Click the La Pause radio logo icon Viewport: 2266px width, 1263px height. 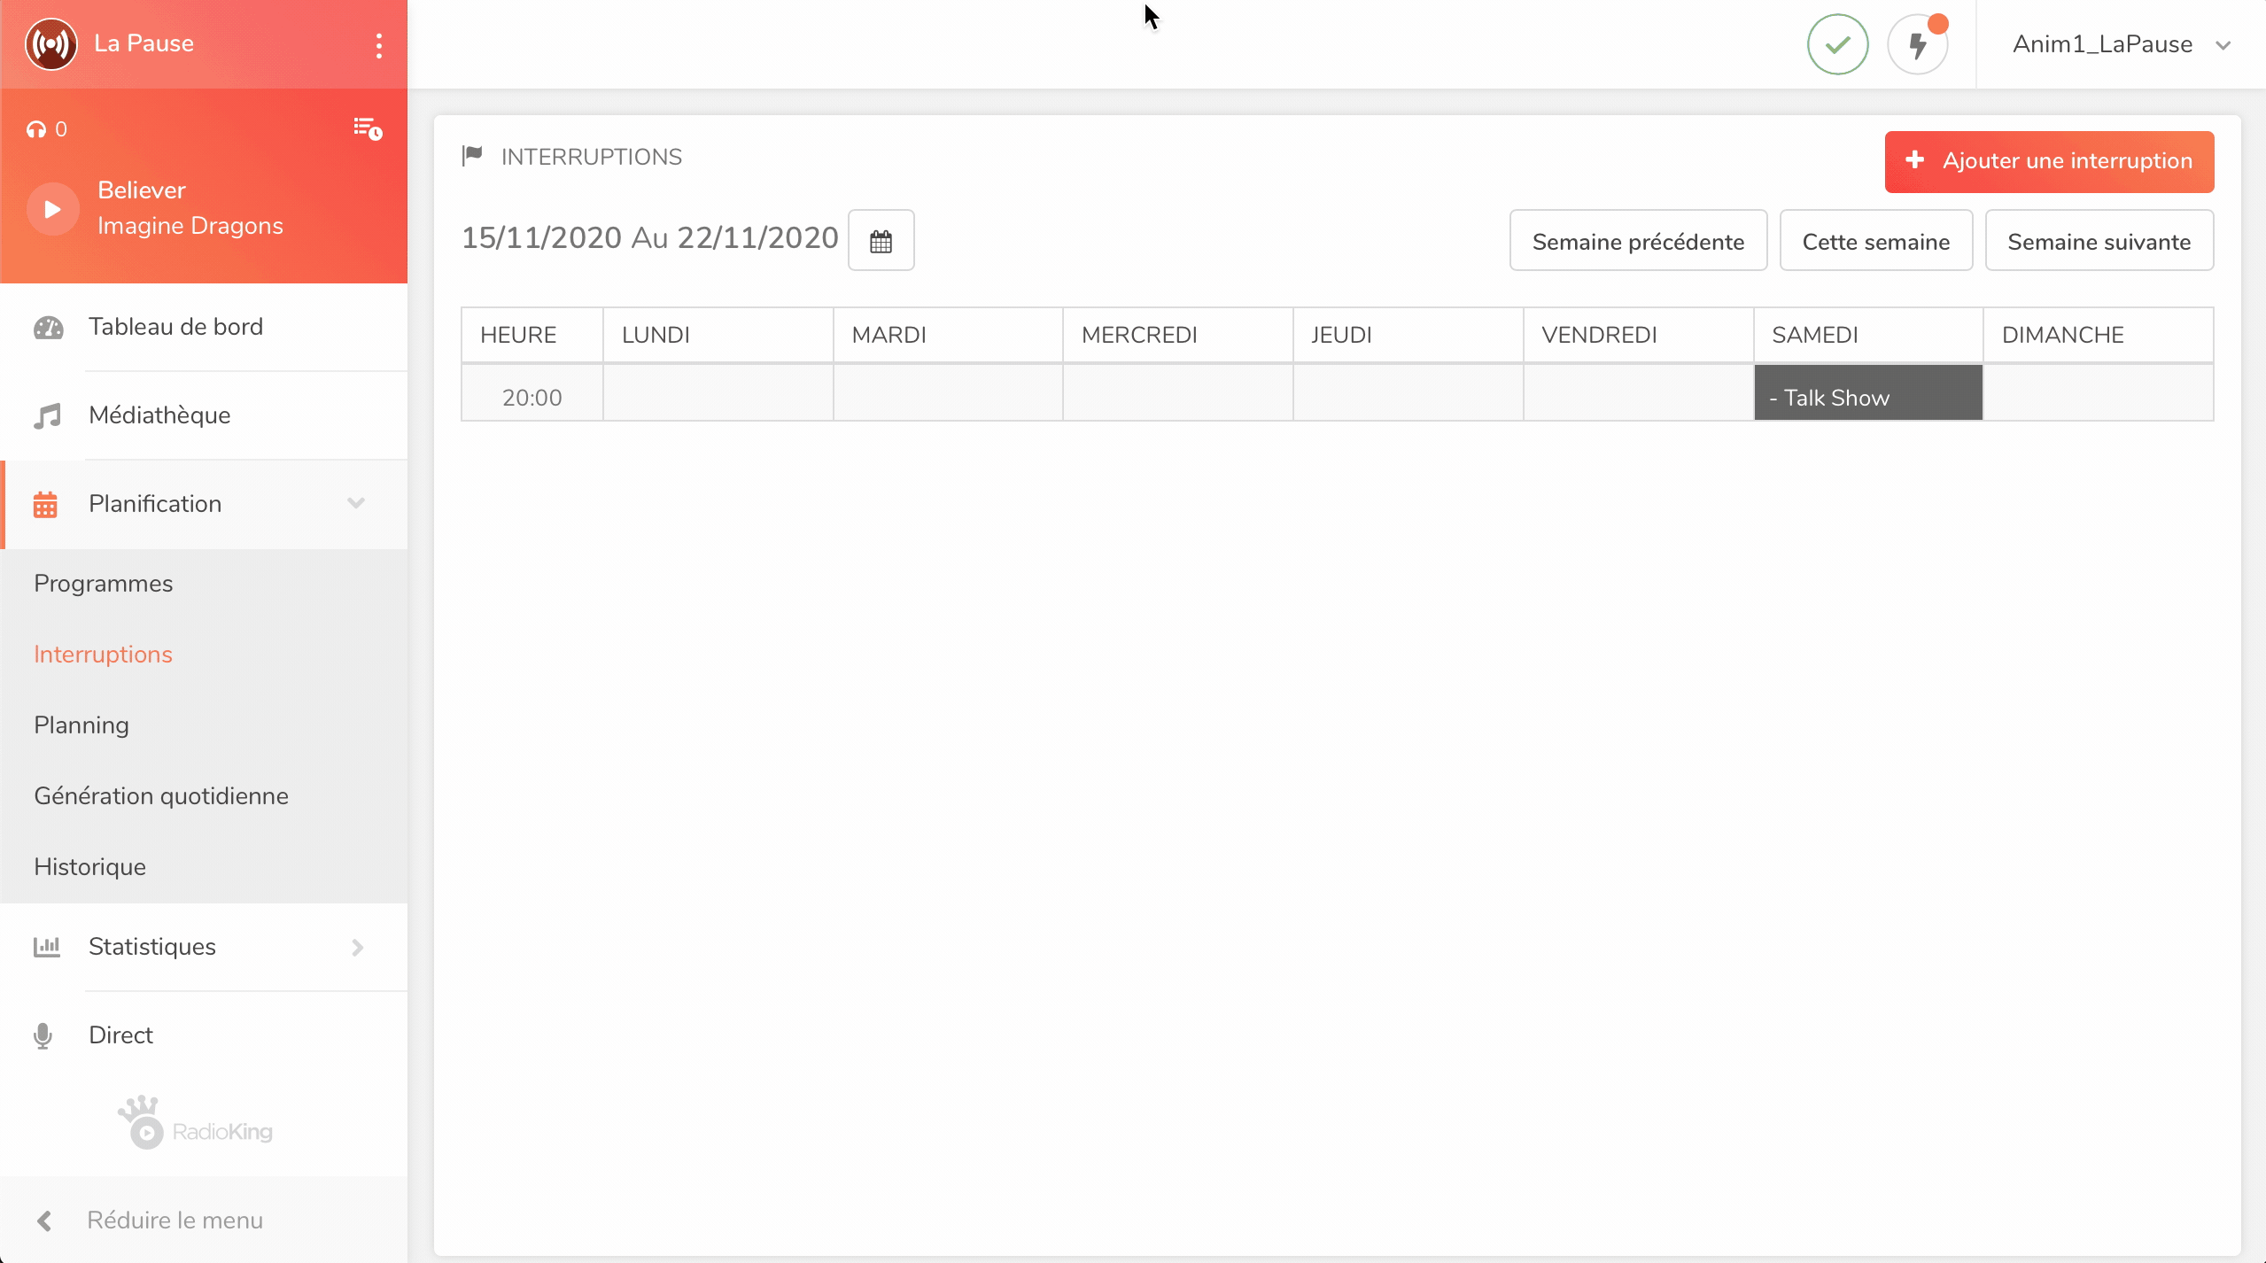coord(51,43)
